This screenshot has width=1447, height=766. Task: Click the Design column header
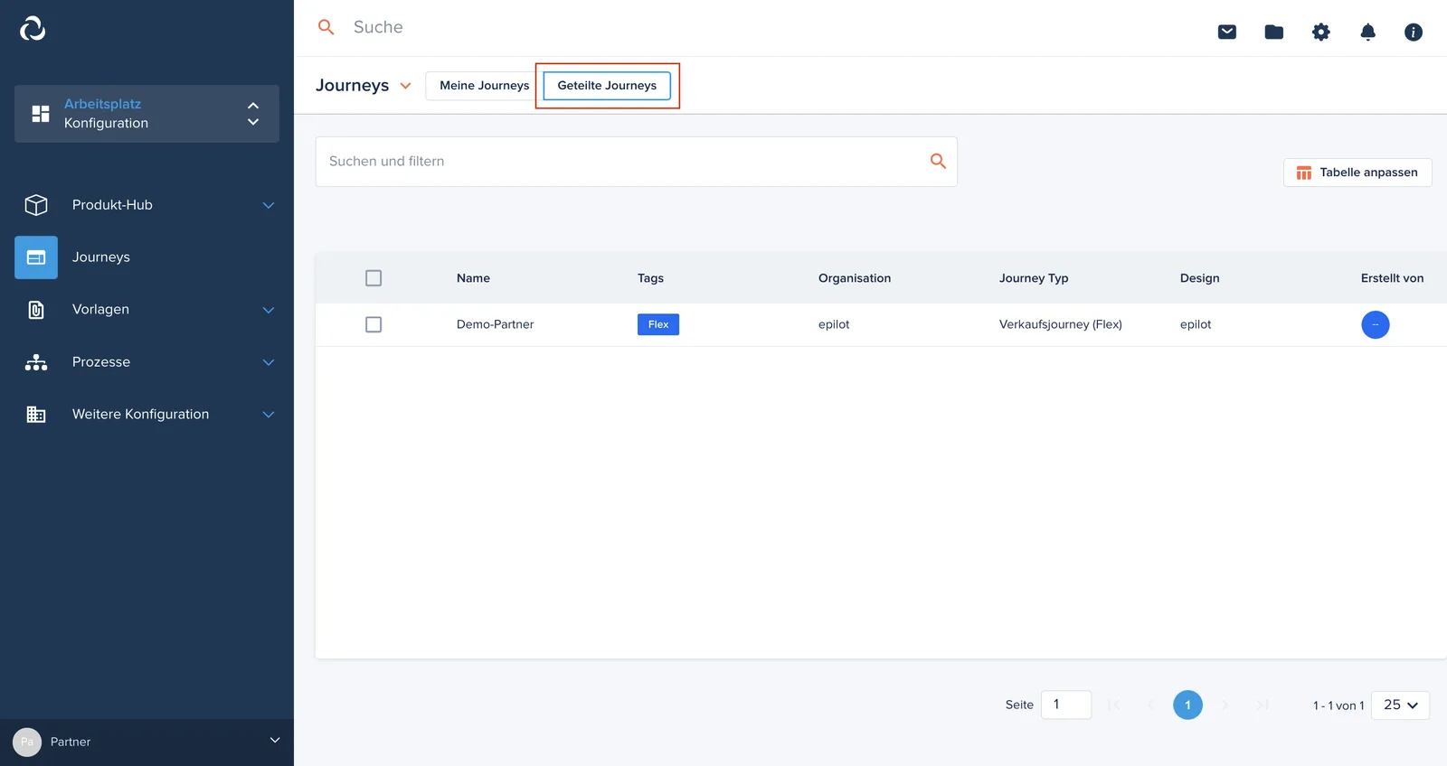tap(1200, 278)
